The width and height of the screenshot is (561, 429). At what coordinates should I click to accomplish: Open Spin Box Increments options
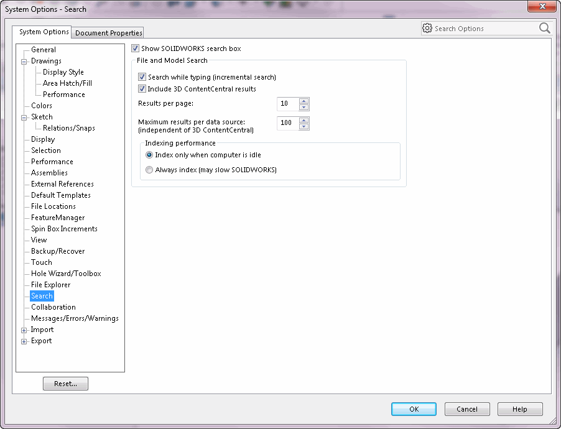64,229
